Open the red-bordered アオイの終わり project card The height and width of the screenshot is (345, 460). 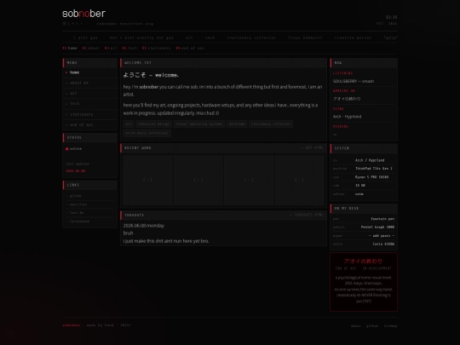coord(364,282)
